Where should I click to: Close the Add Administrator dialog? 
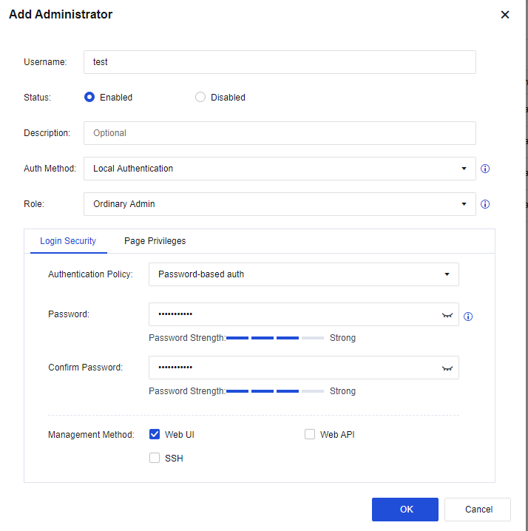click(505, 15)
